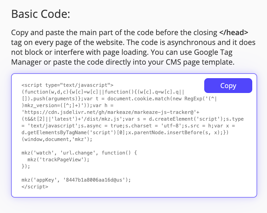Click the Copy button
This screenshot has height=213, width=267.
point(228,86)
